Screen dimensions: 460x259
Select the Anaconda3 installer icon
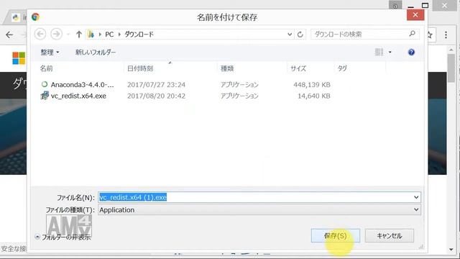tap(45, 85)
